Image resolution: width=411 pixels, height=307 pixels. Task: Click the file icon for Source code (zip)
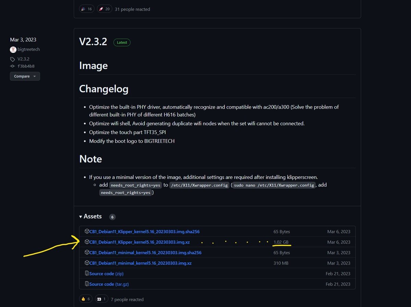pyautogui.click(x=87, y=273)
